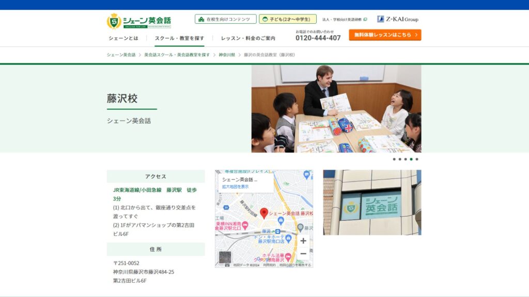
Task: Click the arrow in the orange trial button
Action: 416,35
